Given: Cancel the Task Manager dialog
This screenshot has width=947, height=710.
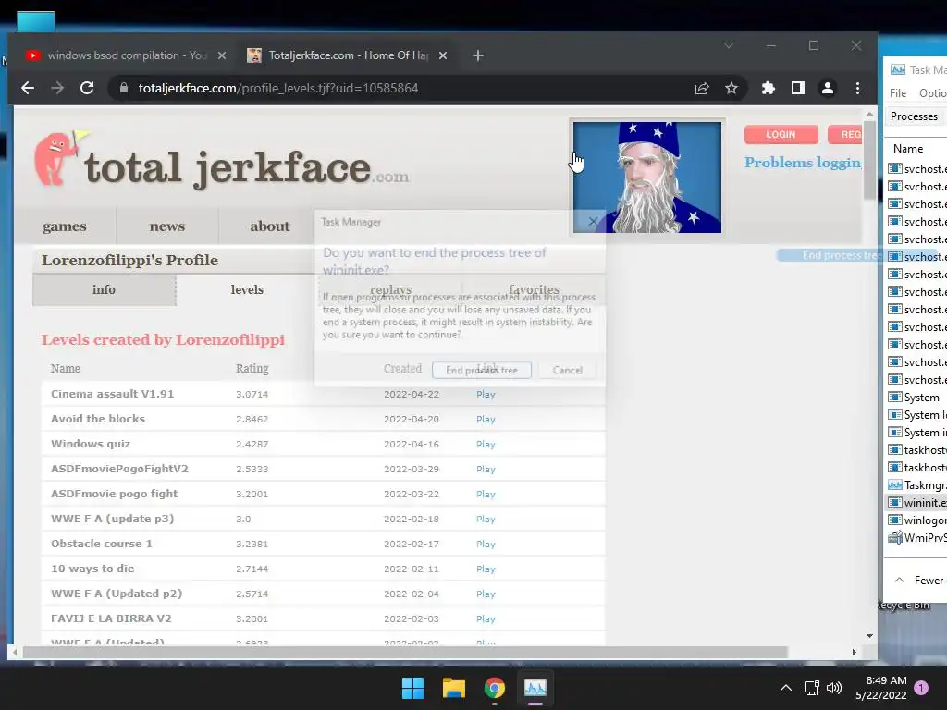Looking at the screenshot, I should [567, 370].
